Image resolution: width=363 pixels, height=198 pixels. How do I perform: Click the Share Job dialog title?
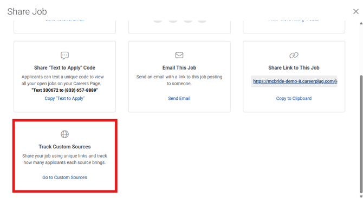[27, 11]
